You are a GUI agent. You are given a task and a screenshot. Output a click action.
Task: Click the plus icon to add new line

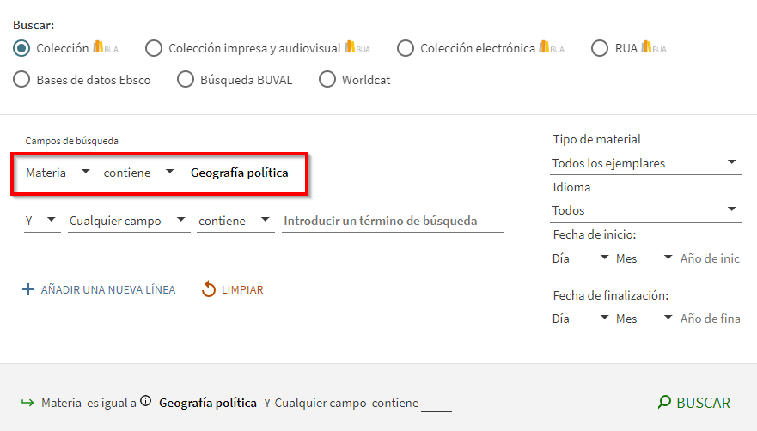[x=28, y=290]
